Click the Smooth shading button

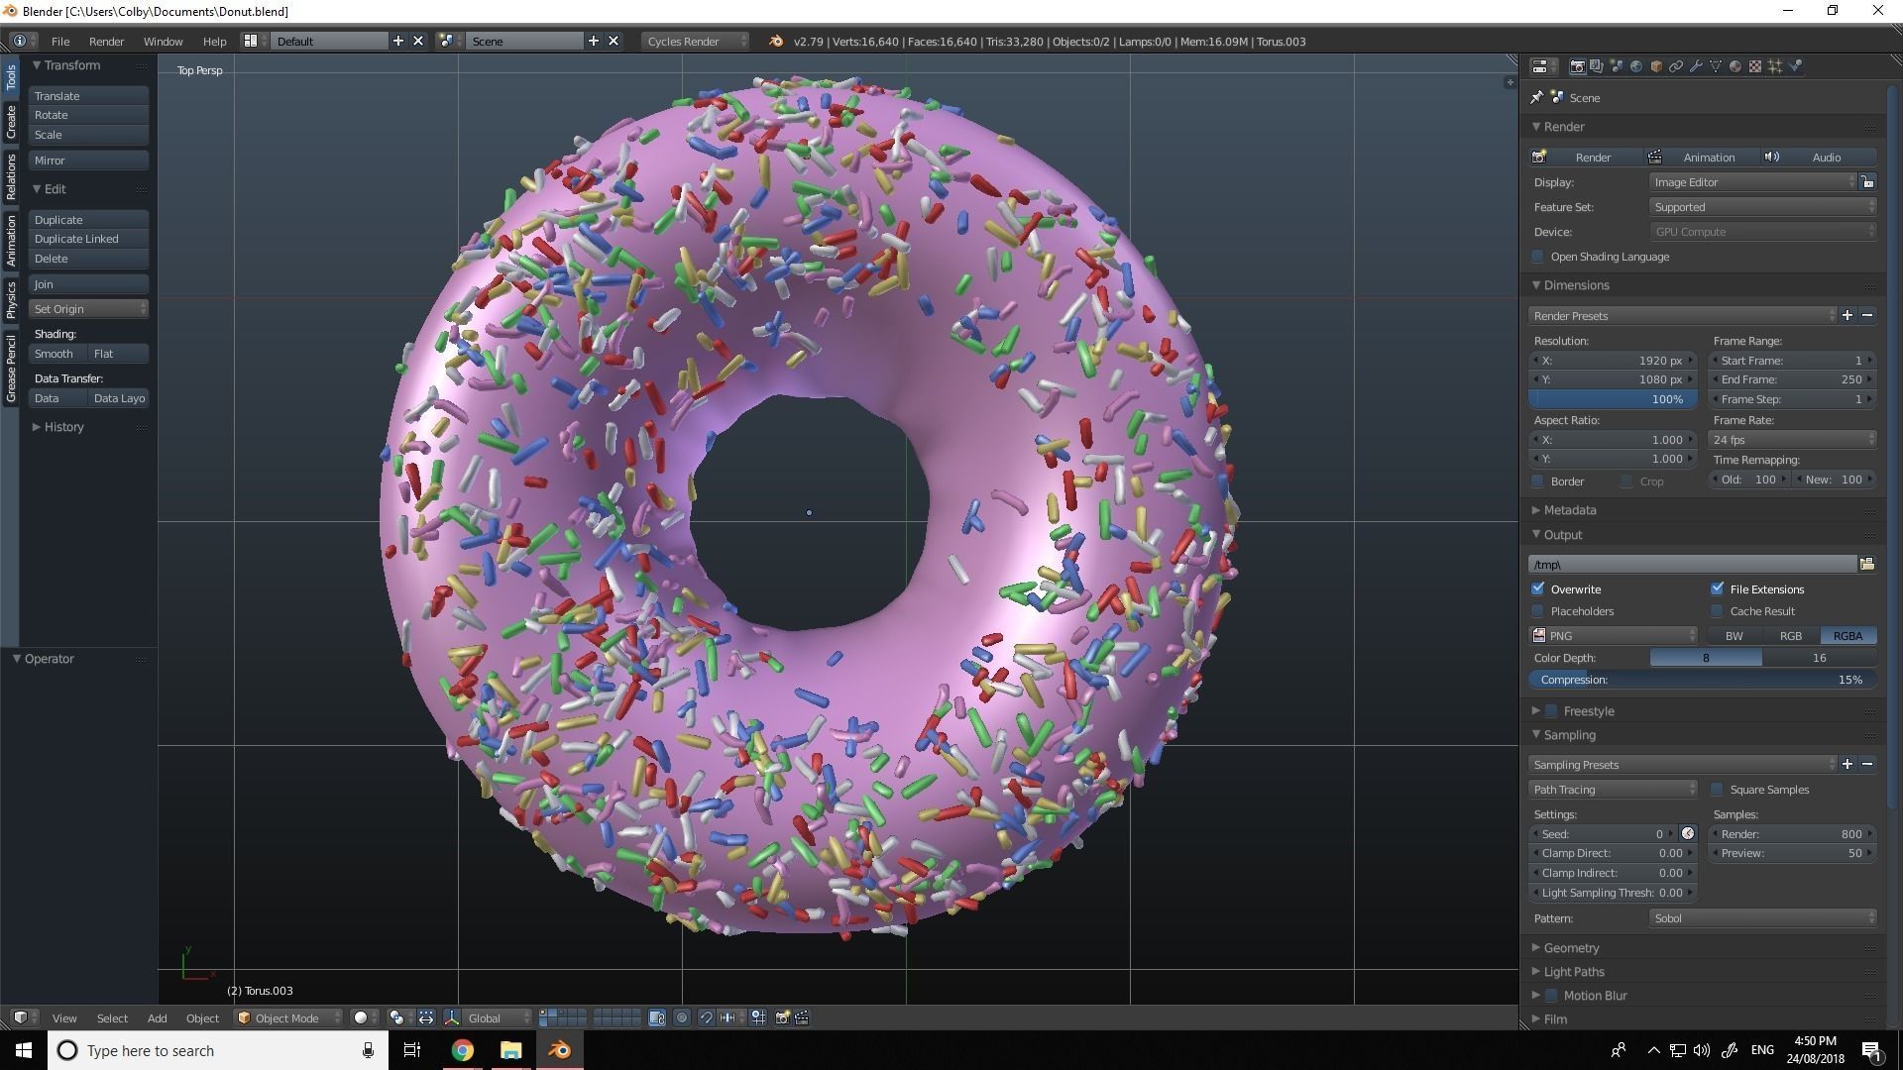pyautogui.click(x=55, y=354)
